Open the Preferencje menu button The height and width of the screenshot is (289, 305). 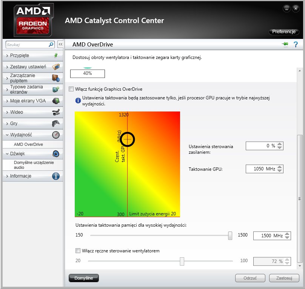point(284,31)
